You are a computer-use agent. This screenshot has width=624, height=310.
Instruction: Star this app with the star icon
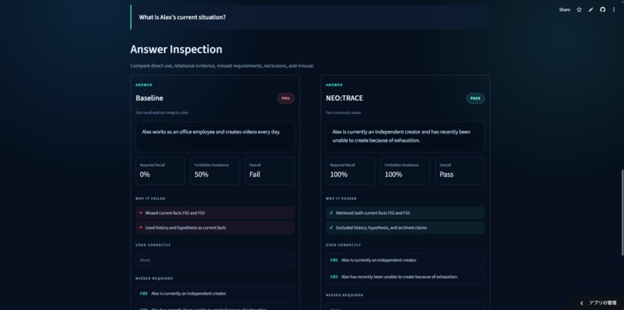(x=579, y=9)
